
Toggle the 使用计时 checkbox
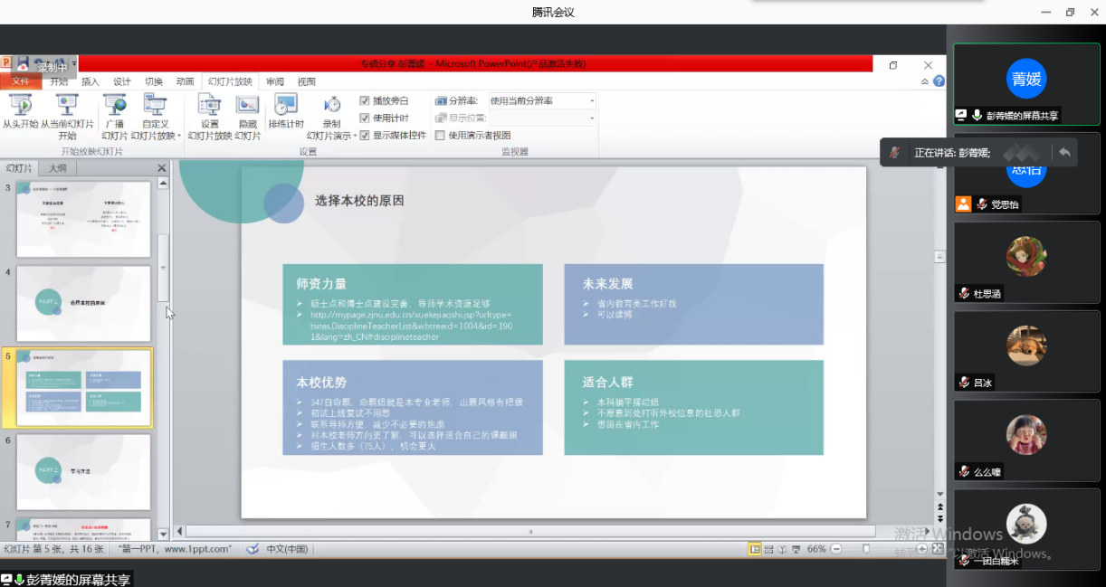365,118
